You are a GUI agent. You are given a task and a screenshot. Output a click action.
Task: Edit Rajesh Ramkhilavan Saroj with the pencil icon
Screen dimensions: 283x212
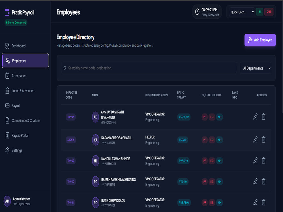coord(255,181)
